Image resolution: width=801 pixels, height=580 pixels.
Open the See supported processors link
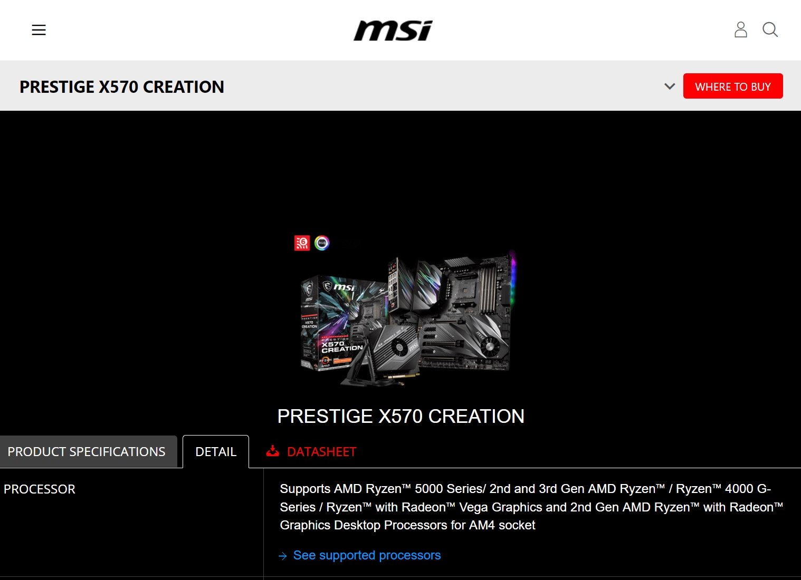[x=367, y=555]
